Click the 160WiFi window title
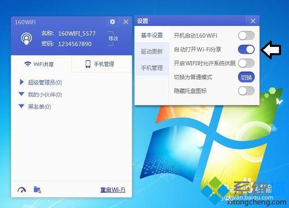 [25, 22]
